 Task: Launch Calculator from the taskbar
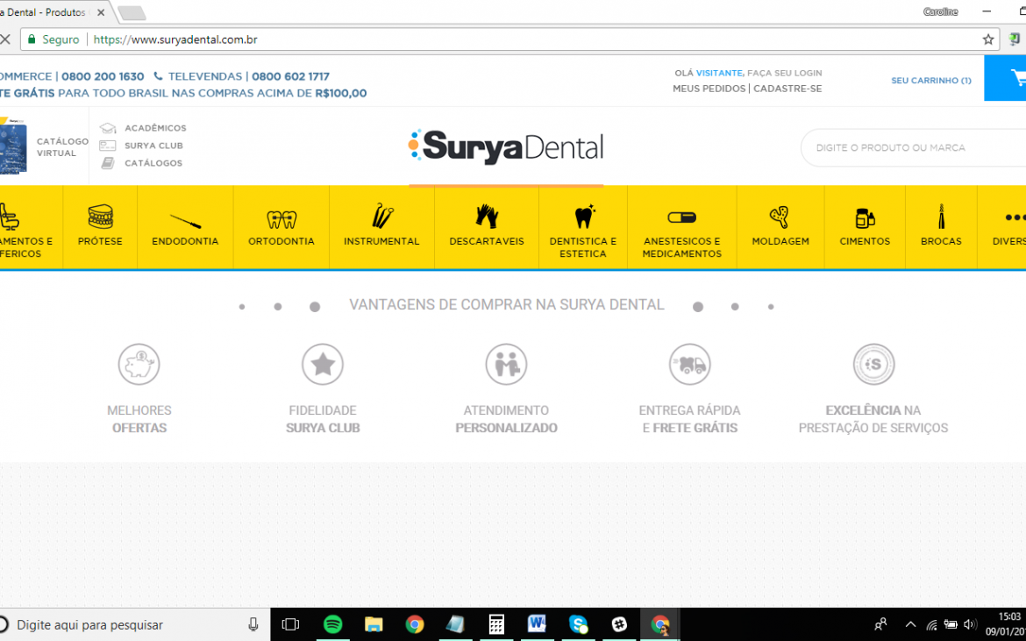496,624
